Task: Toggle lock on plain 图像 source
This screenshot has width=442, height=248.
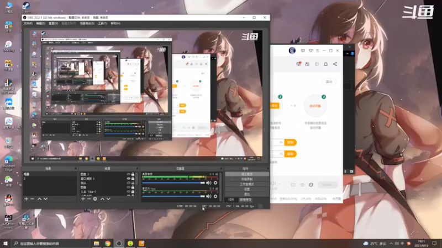Action: [133, 187]
